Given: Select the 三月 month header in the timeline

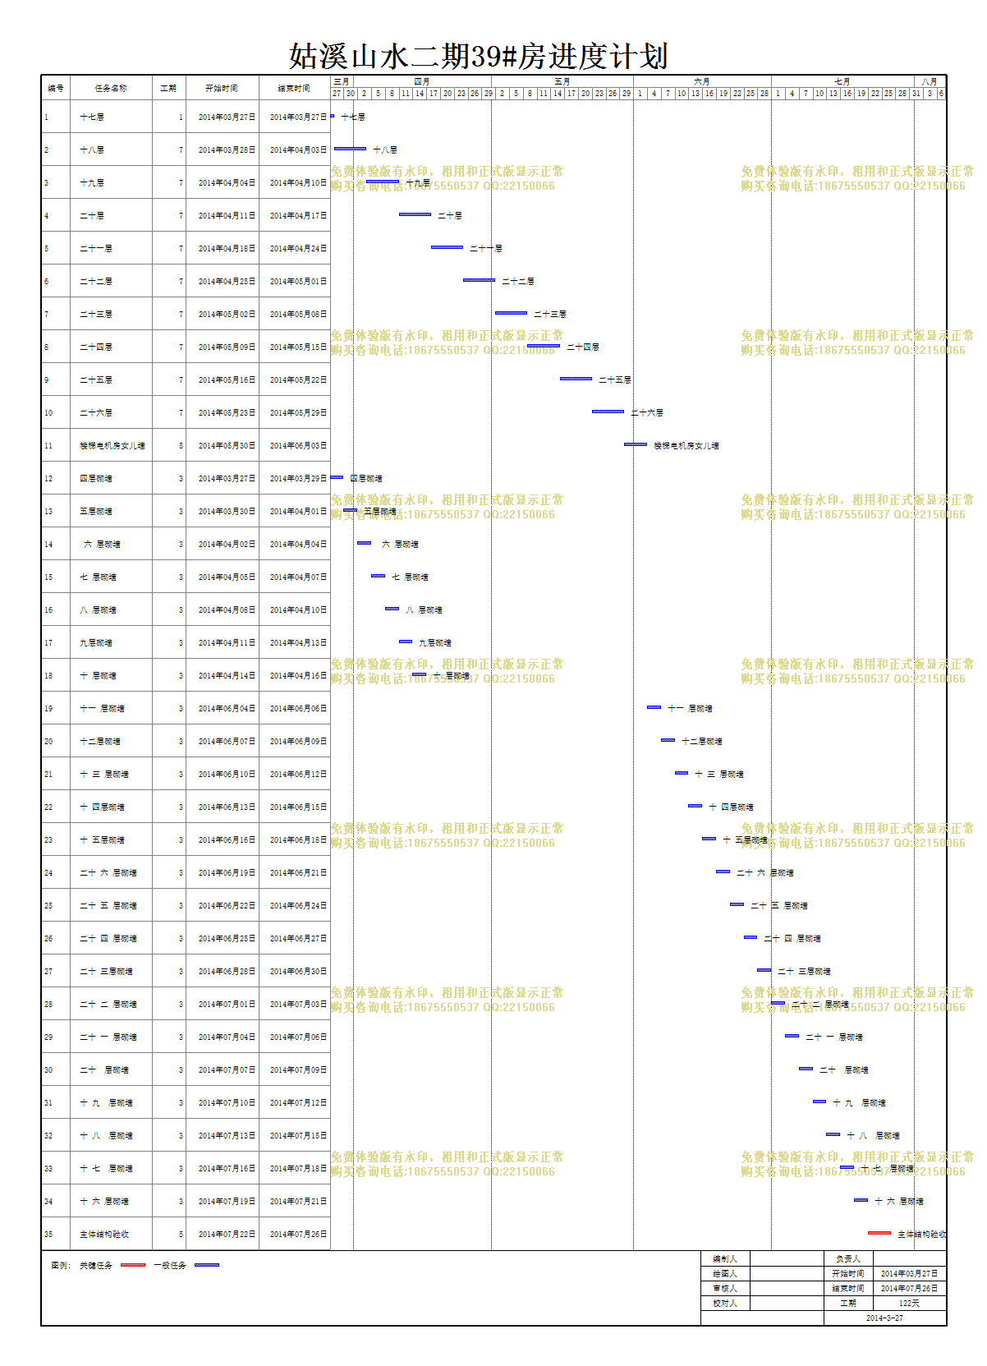Looking at the screenshot, I should [x=342, y=81].
